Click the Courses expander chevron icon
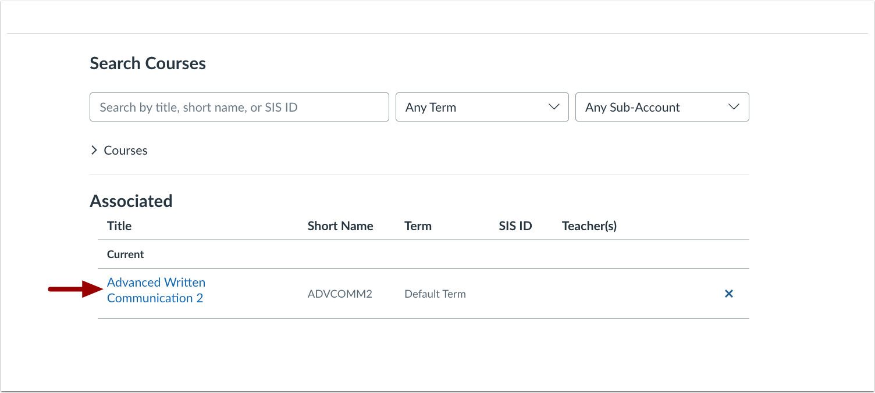The height and width of the screenshot is (393, 875). click(94, 150)
